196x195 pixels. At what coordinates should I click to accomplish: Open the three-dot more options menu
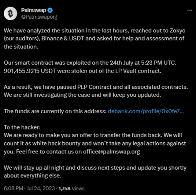(190, 10)
